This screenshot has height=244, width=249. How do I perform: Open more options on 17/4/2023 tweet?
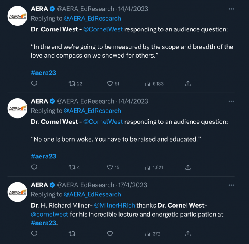tap(231, 185)
